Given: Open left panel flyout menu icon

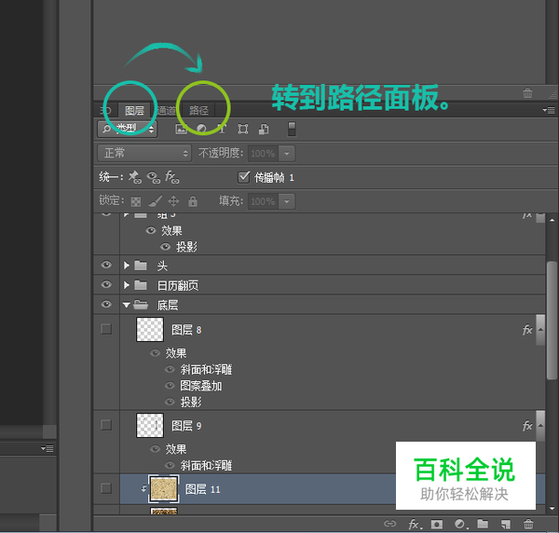Looking at the screenshot, I should tap(48, 448).
